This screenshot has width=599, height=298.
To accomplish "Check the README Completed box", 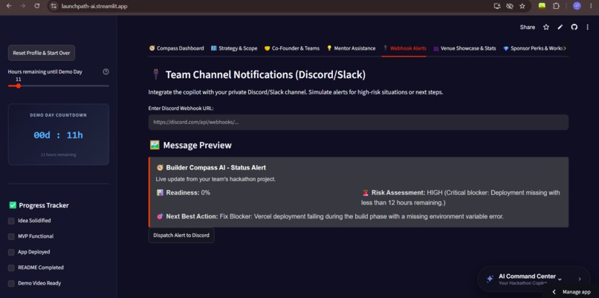I will tap(11, 268).
